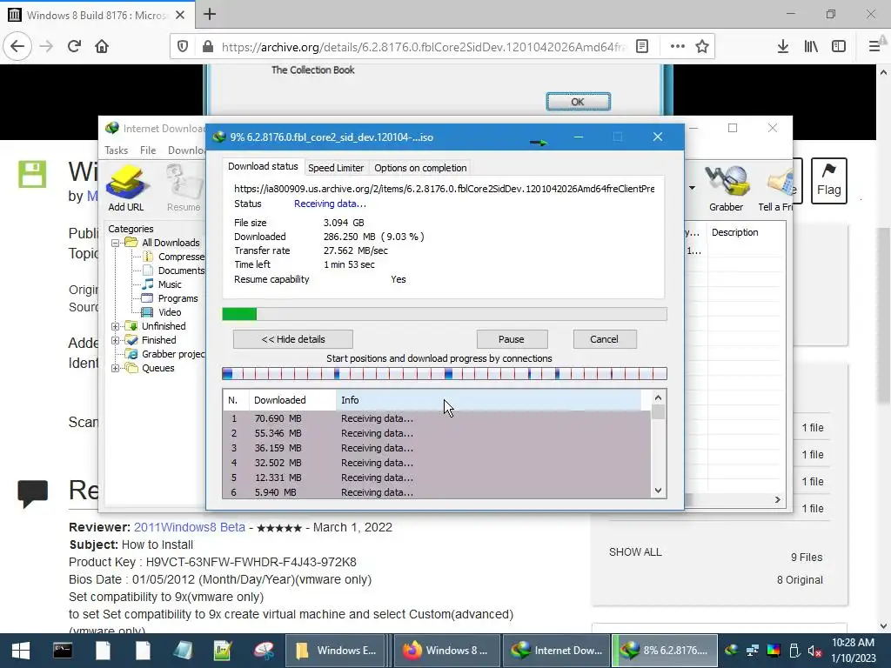Click the network icon in system tray

click(x=753, y=651)
